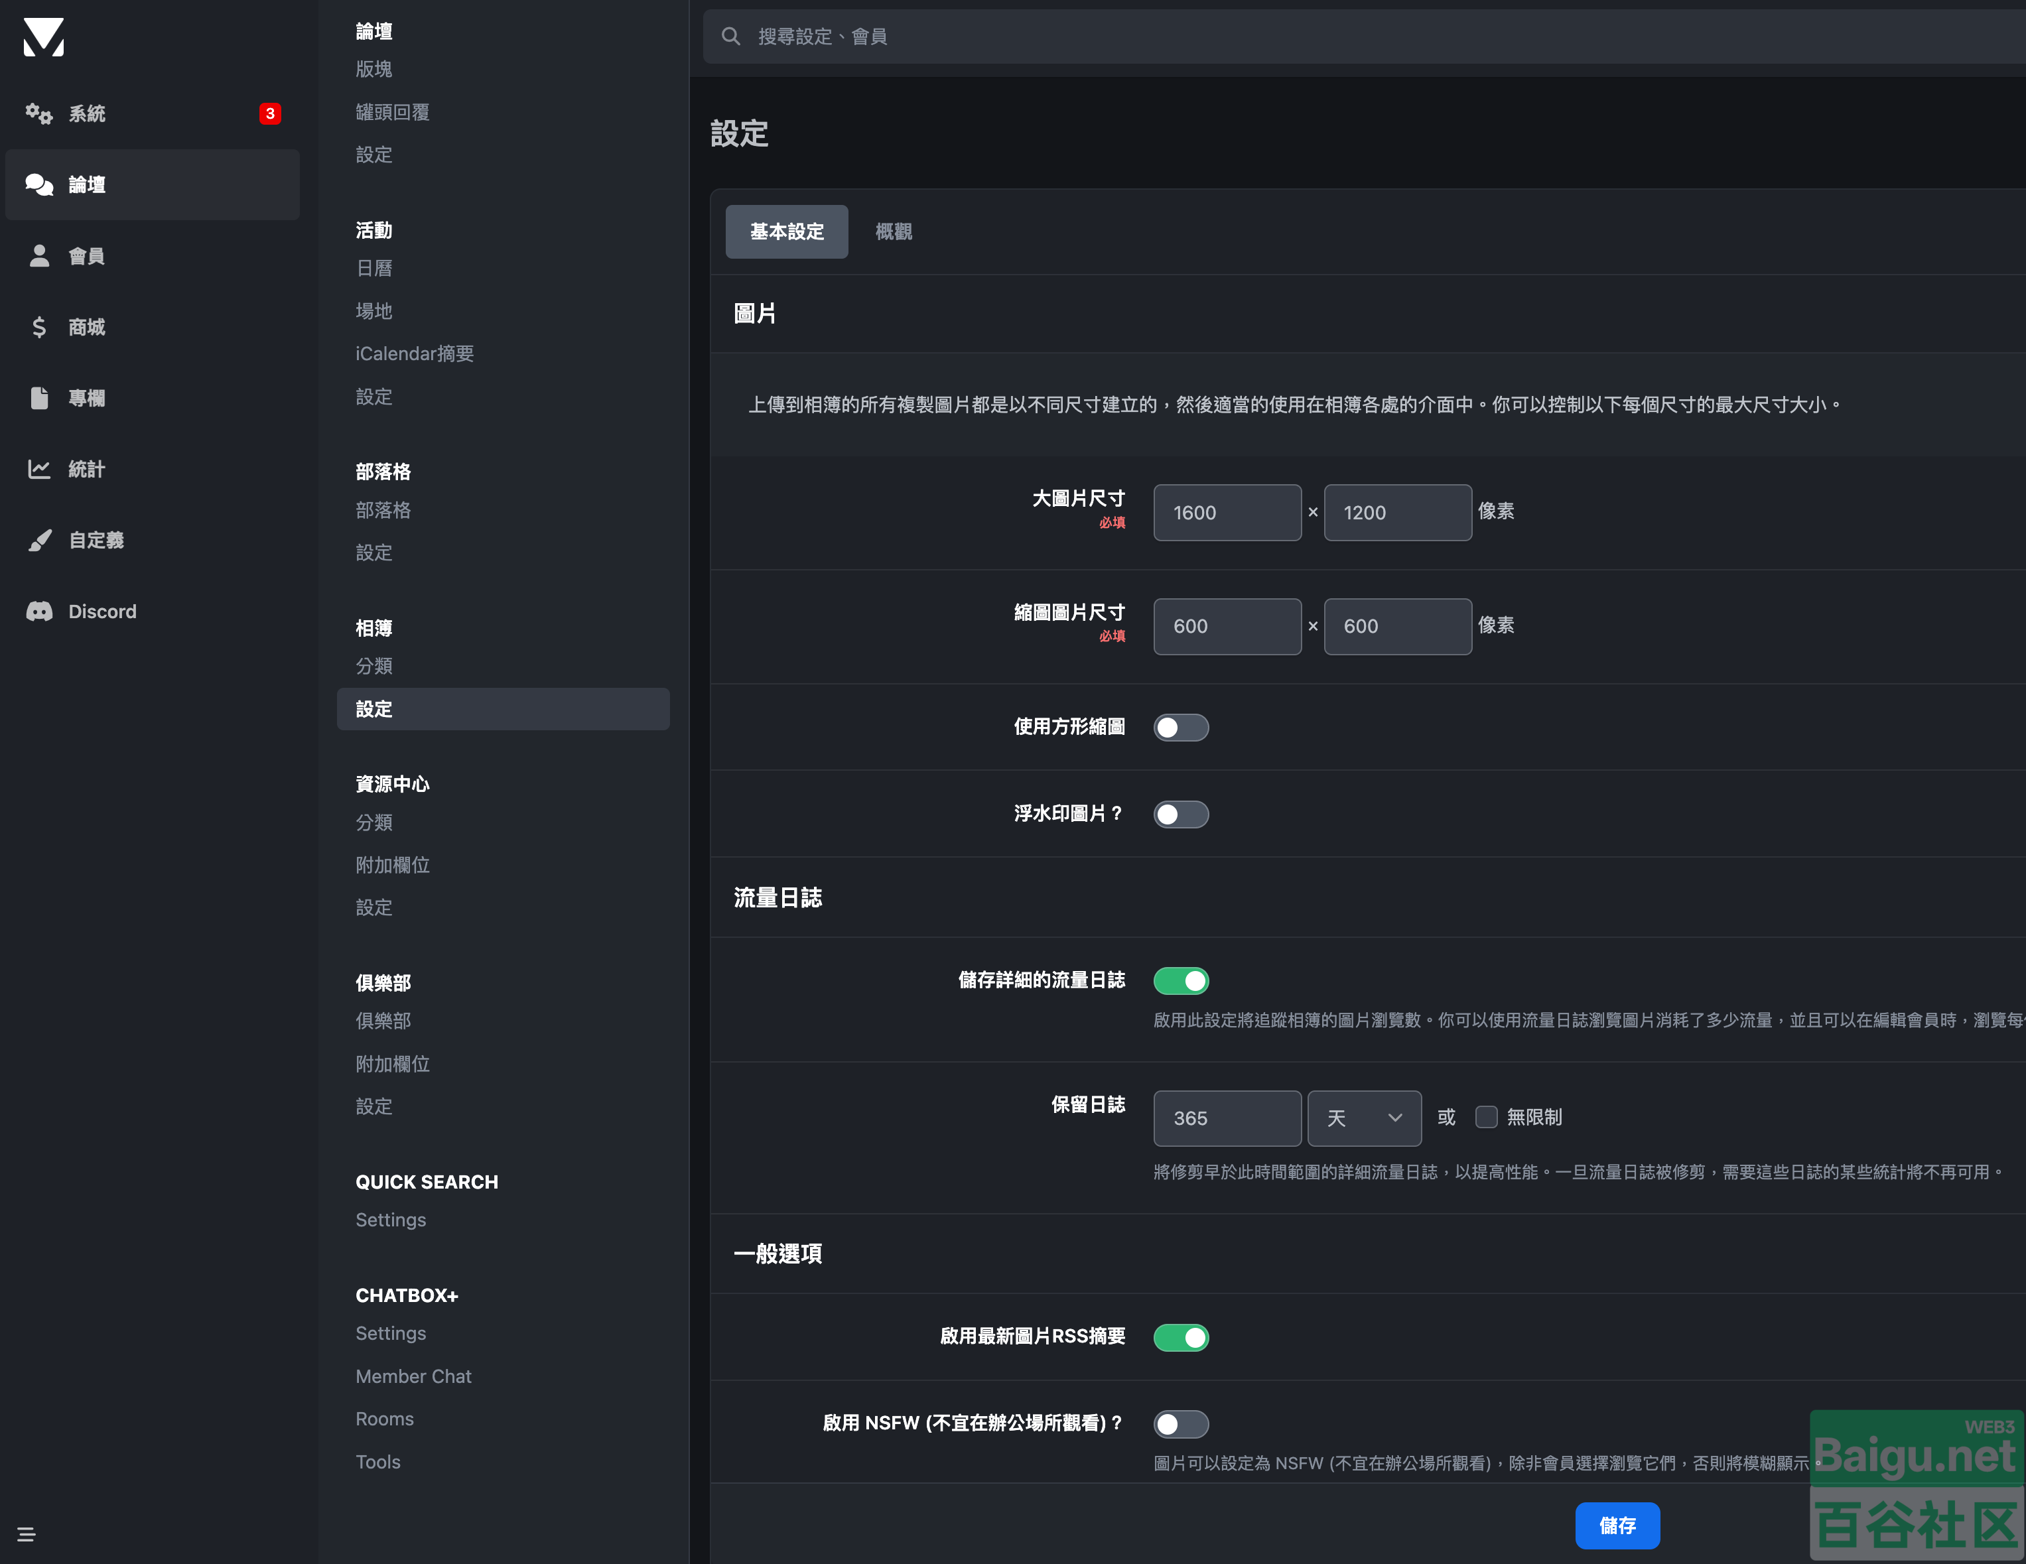Open Settings under CHATBOX+
Screen dimensions: 2026x1564
point(391,1334)
